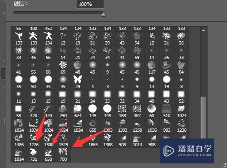Select the round brush sized 5

pyautogui.click(x=122, y=79)
